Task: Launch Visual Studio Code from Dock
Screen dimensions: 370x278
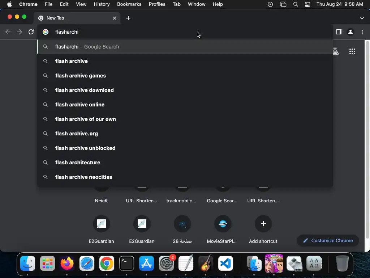Action: 225,264
